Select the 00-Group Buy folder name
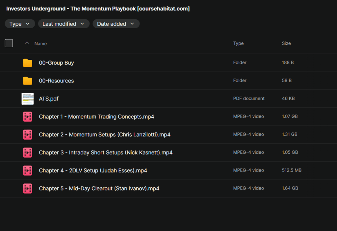 (56, 63)
